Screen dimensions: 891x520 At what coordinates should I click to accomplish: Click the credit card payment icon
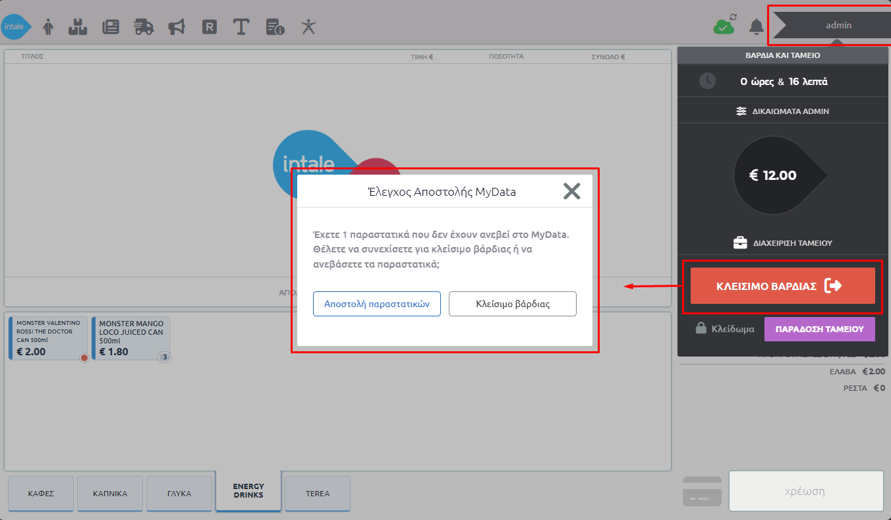pos(703,491)
